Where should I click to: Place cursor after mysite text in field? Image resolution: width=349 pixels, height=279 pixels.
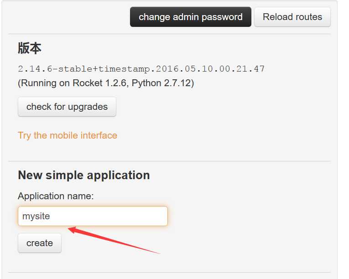pyautogui.click(x=51, y=216)
